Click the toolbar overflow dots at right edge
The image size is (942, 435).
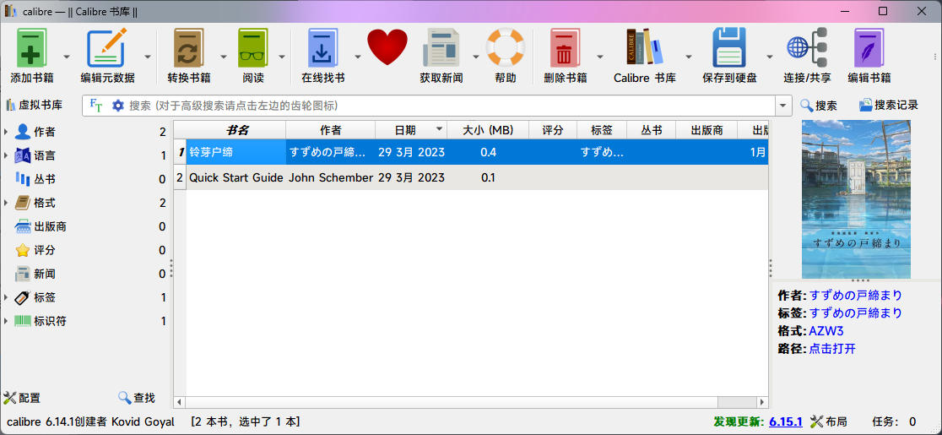point(935,57)
